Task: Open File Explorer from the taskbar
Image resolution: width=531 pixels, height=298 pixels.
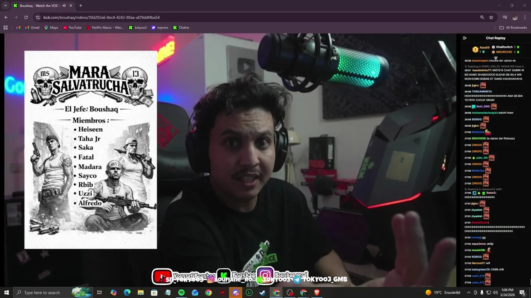Action: pos(141,293)
